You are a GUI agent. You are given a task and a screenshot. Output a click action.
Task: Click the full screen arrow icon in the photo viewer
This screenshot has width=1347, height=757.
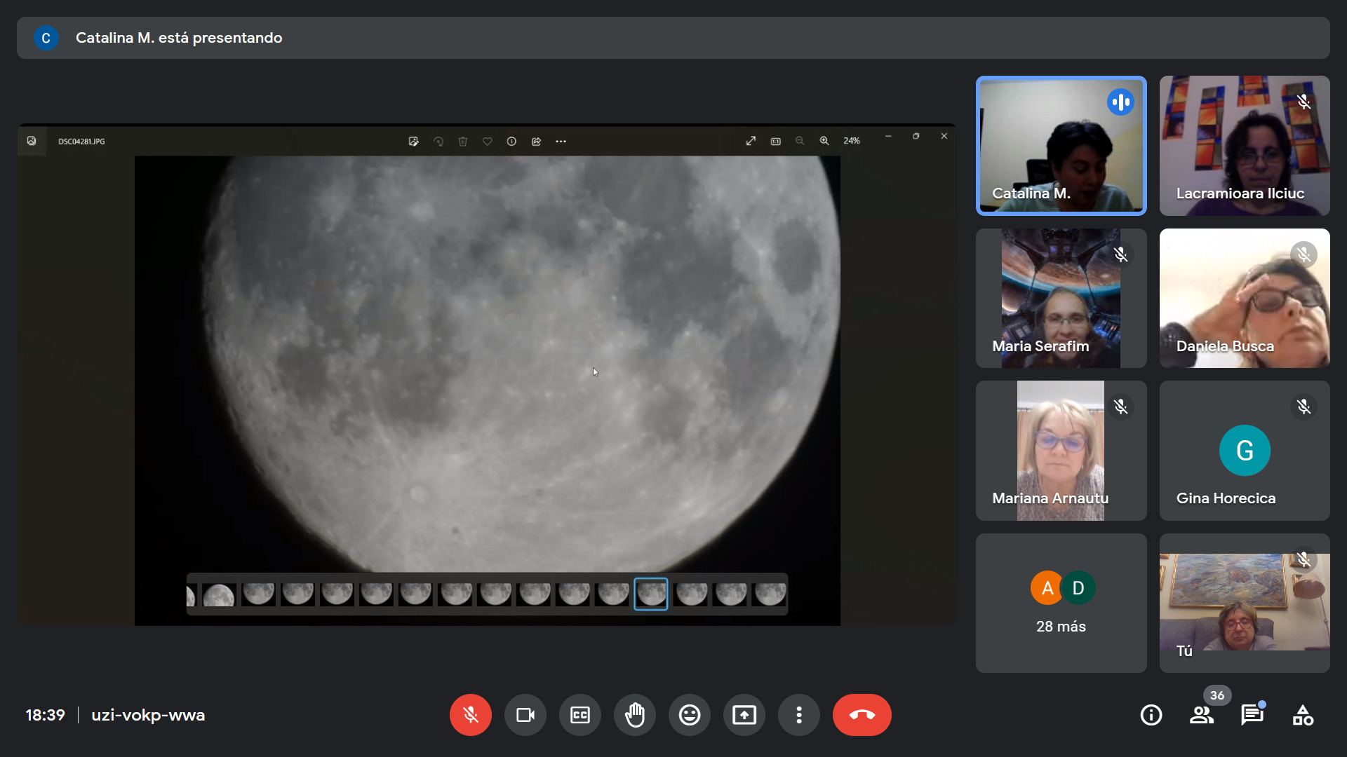(x=751, y=141)
